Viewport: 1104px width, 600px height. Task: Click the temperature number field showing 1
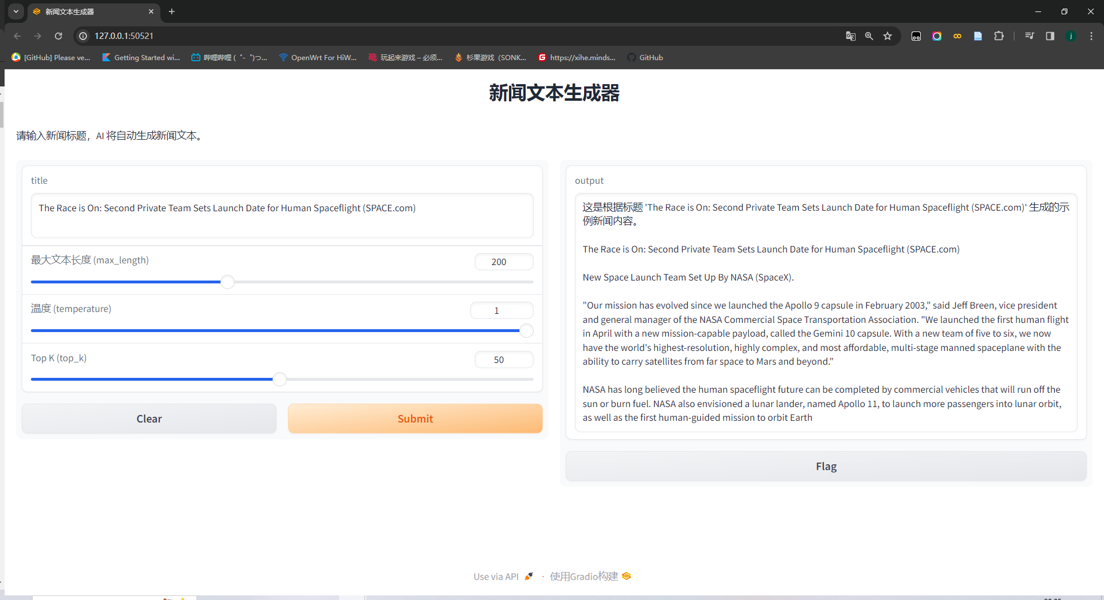[x=502, y=310]
